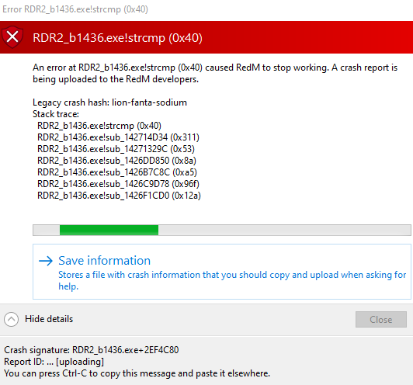Click the red error shield icon
The image size is (413, 385).
click(12, 36)
